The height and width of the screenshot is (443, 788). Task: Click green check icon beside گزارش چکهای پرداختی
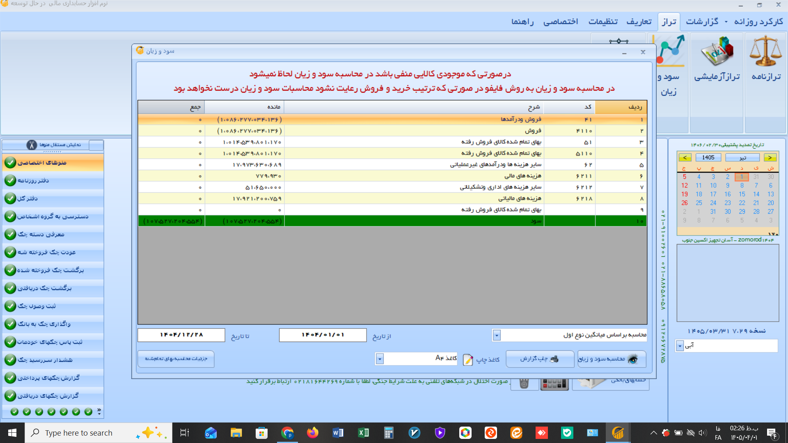tap(10, 378)
